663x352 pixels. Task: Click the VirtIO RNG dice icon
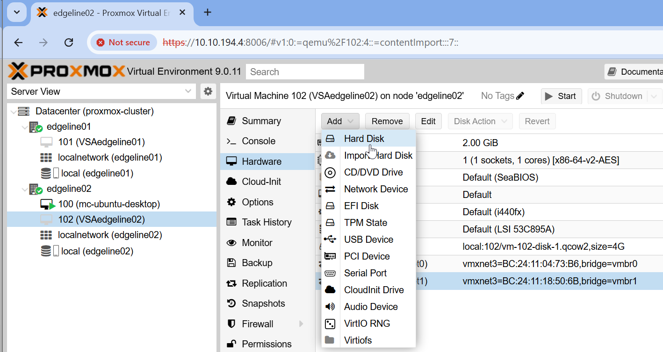click(330, 324)
